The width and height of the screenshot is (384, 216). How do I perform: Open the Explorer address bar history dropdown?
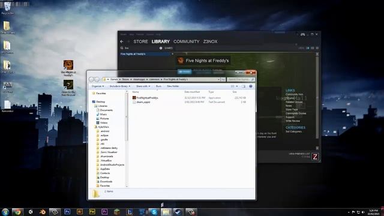218,79
